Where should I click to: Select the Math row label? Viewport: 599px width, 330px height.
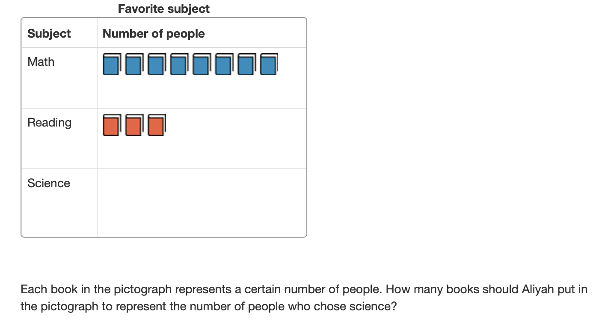tap(41, 62)
